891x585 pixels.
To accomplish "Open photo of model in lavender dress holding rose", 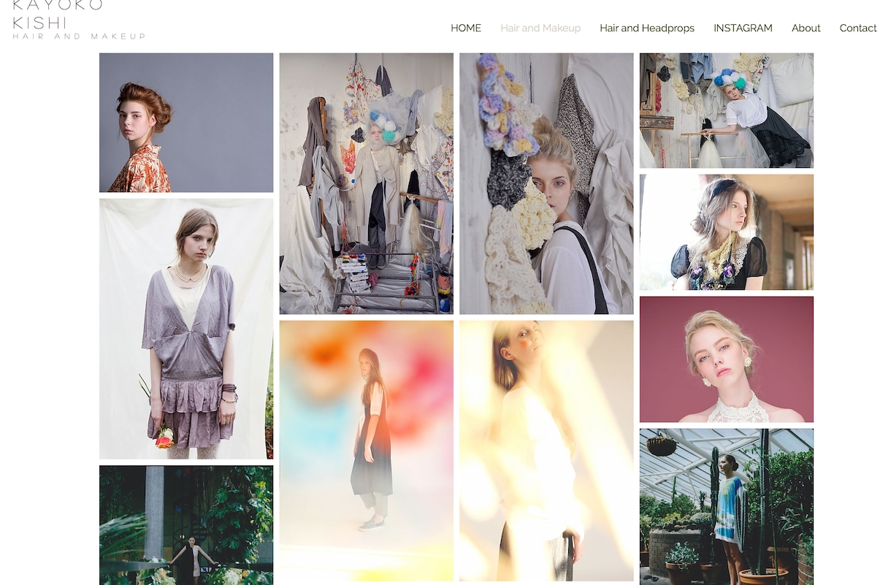I will pos(186,329).
